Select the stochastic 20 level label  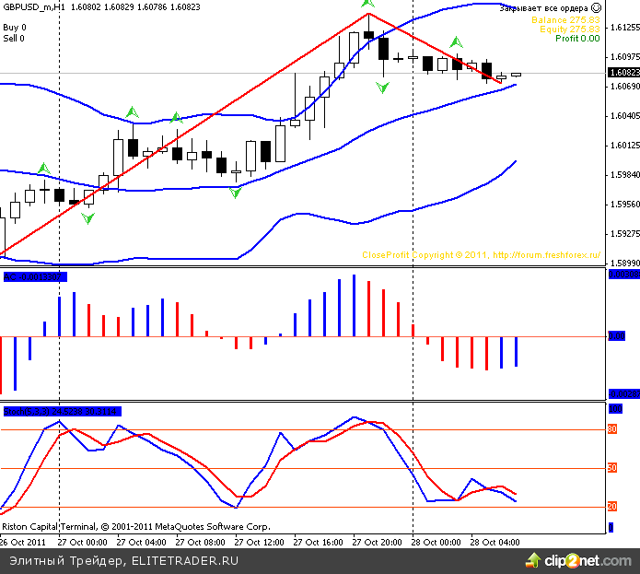click(614, 507)
